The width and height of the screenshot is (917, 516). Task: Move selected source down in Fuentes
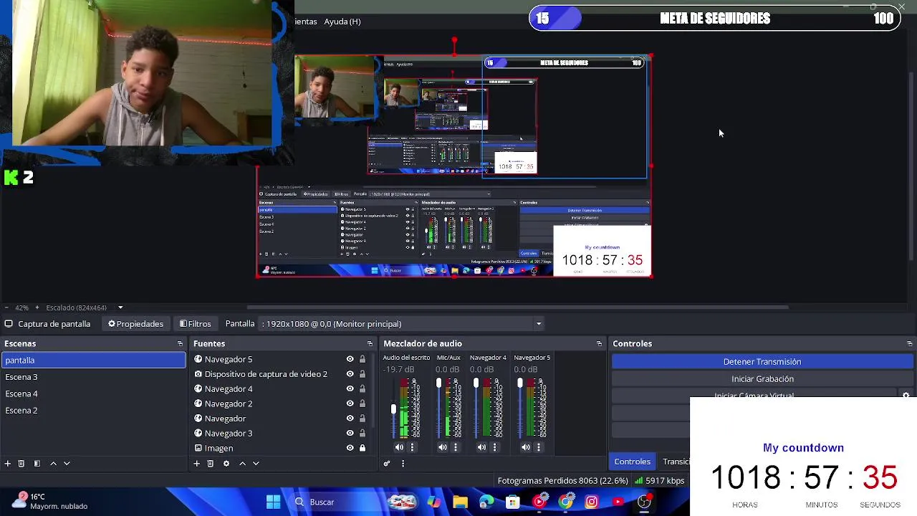click(x=256, y=464)
